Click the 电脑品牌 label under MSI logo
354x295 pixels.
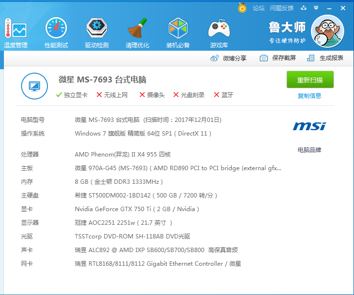tap(310, 150)
